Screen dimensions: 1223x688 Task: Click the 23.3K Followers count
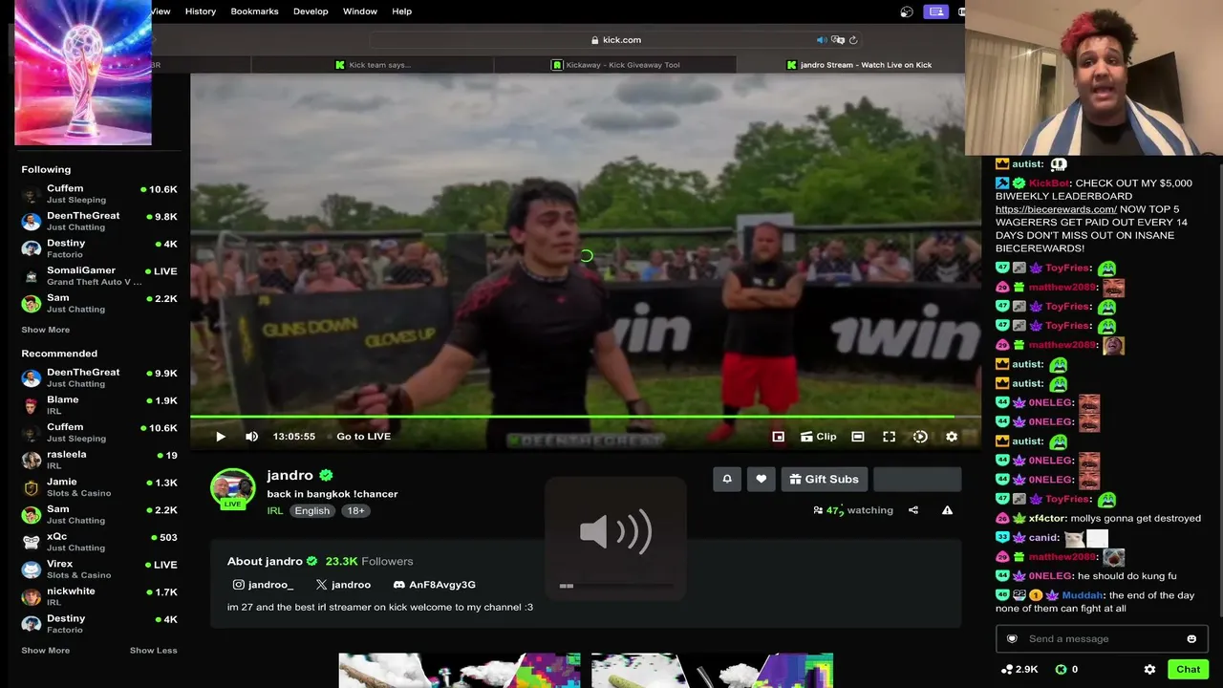[x=369, y=562]
